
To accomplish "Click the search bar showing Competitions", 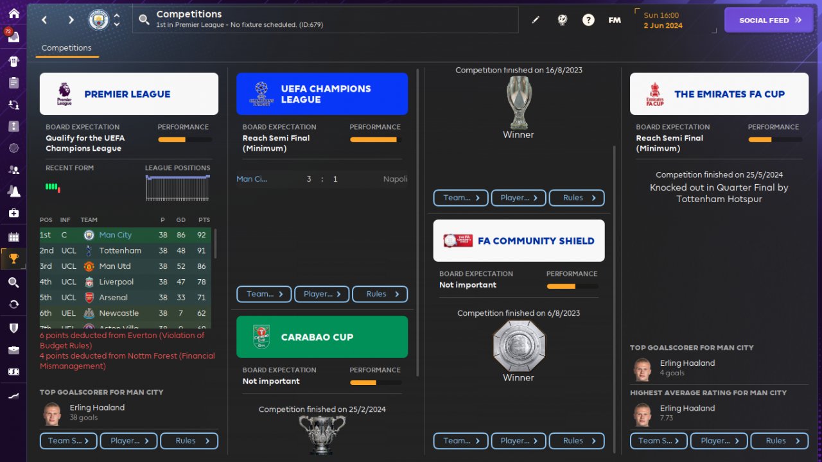I will pyautogui.click(x=326, y=20).
